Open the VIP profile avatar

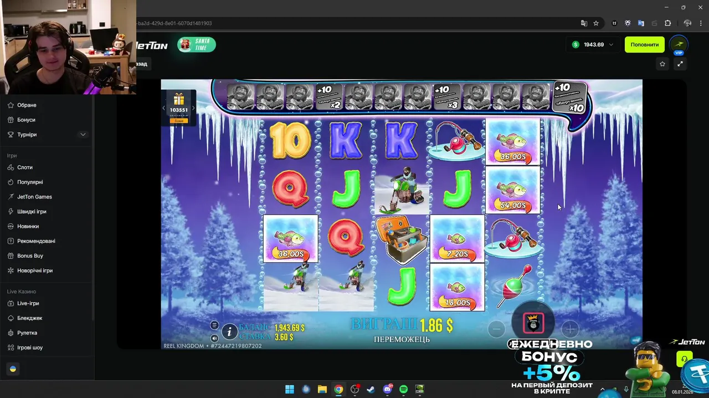(679, 45)
